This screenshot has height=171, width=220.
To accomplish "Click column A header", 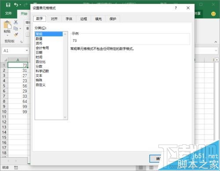I will click(18, 60).
